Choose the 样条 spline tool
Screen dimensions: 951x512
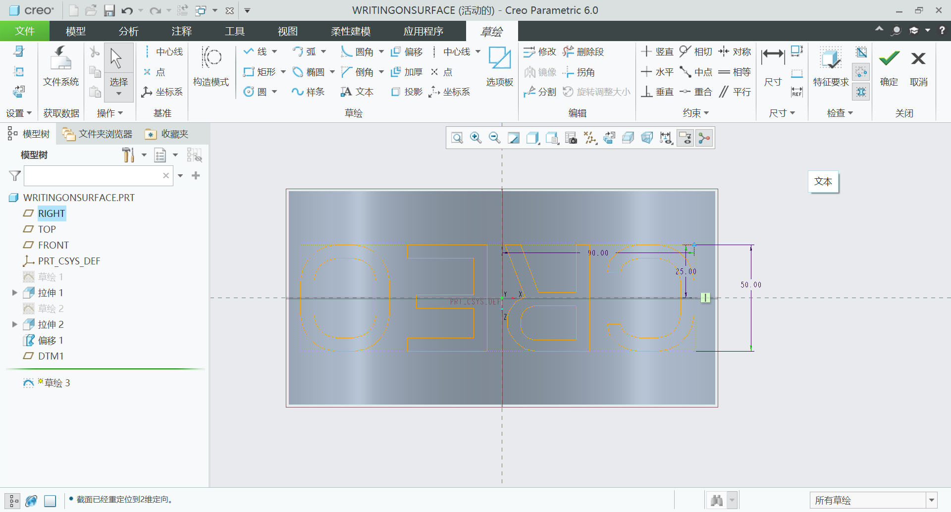[x=308, y=92]
